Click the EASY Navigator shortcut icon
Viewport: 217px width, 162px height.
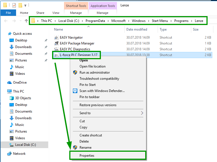point(57,38)
